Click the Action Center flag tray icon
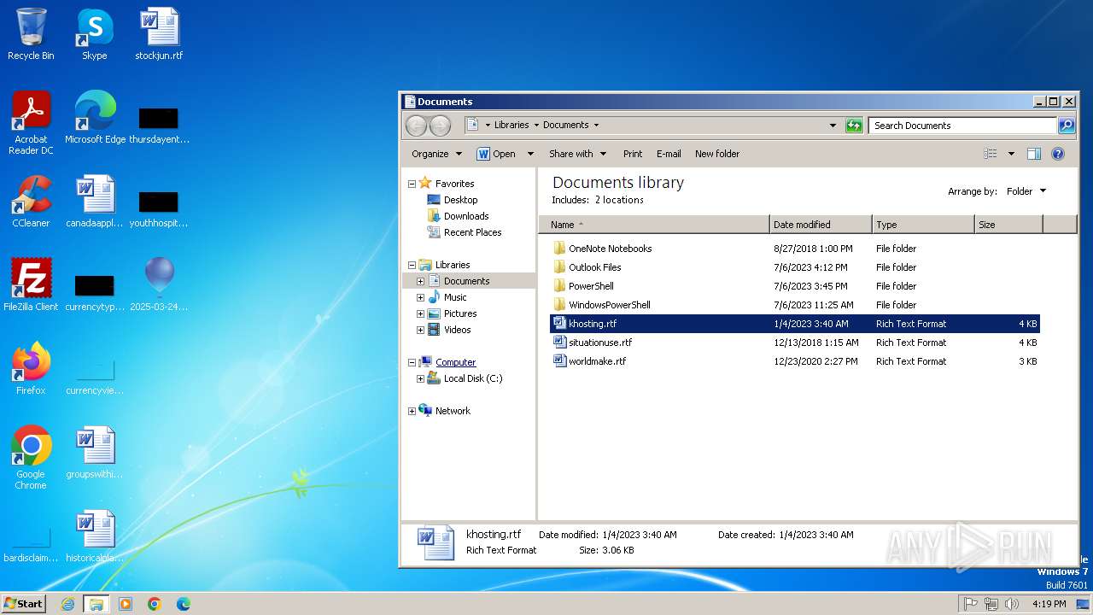This screenshot has height=615, width=1093. [x=970, y=604]
